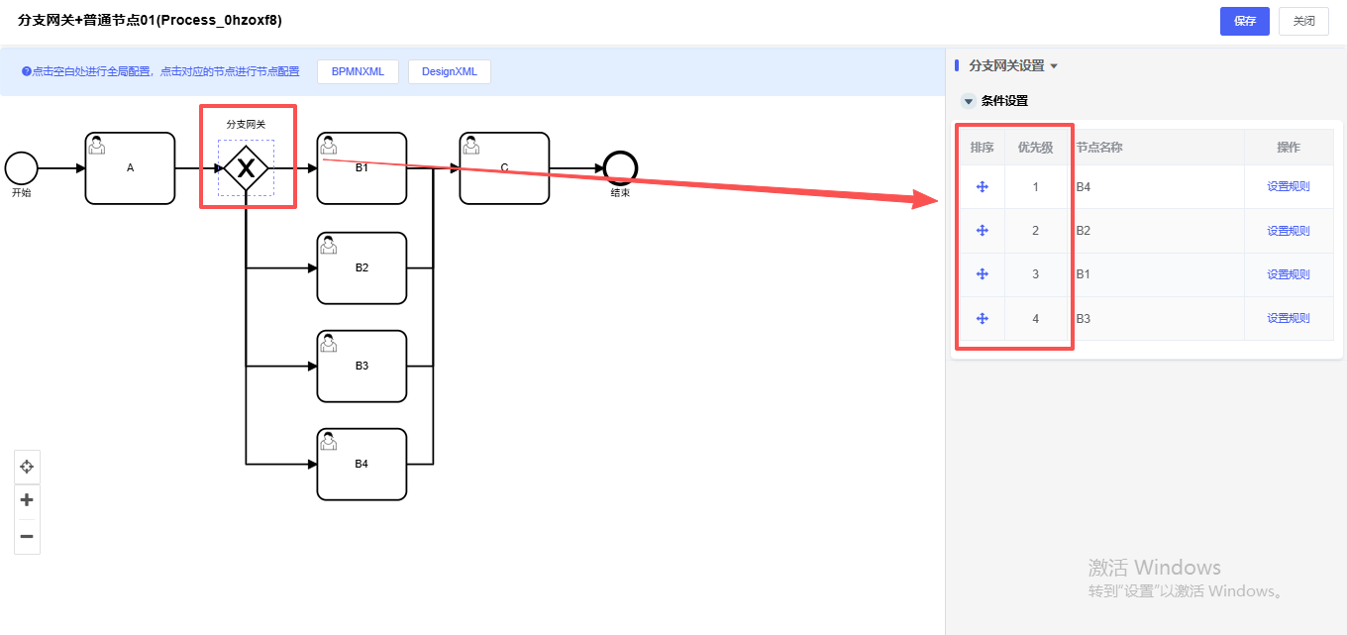1347x635 pixels.
Task: Grab the drag handle for B2 row
Action: [983, 231]
